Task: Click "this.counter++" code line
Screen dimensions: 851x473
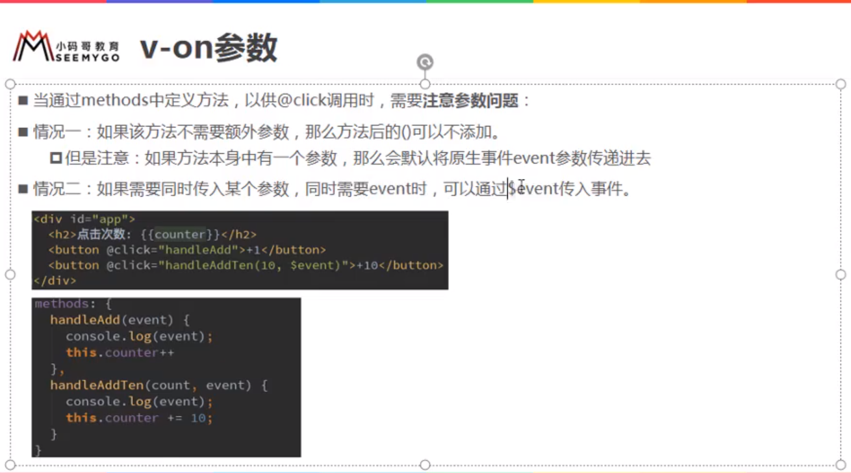Action: click(x=120, y=352)
